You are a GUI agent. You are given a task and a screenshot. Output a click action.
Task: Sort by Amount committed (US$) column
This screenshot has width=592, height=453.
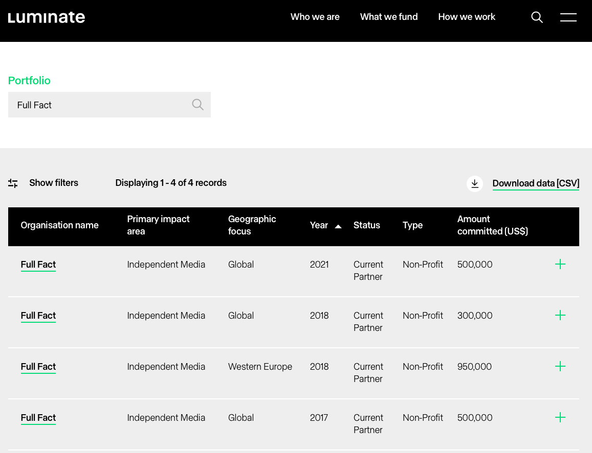[493, 225]
